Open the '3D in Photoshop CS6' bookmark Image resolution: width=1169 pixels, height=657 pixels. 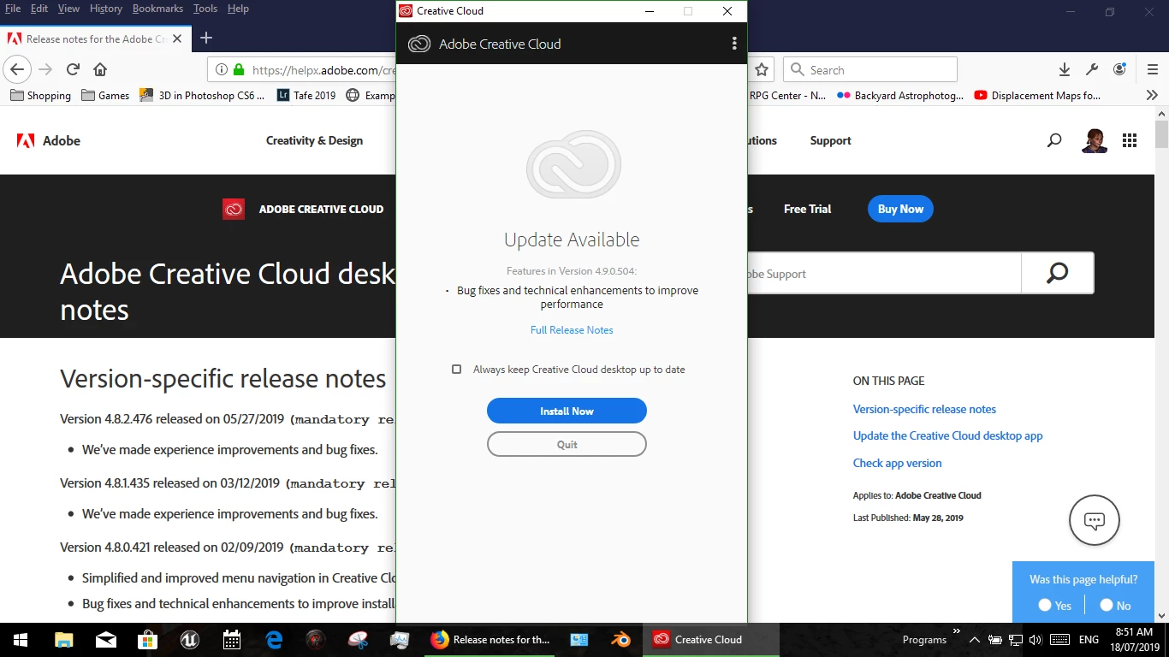coord(202,96)
